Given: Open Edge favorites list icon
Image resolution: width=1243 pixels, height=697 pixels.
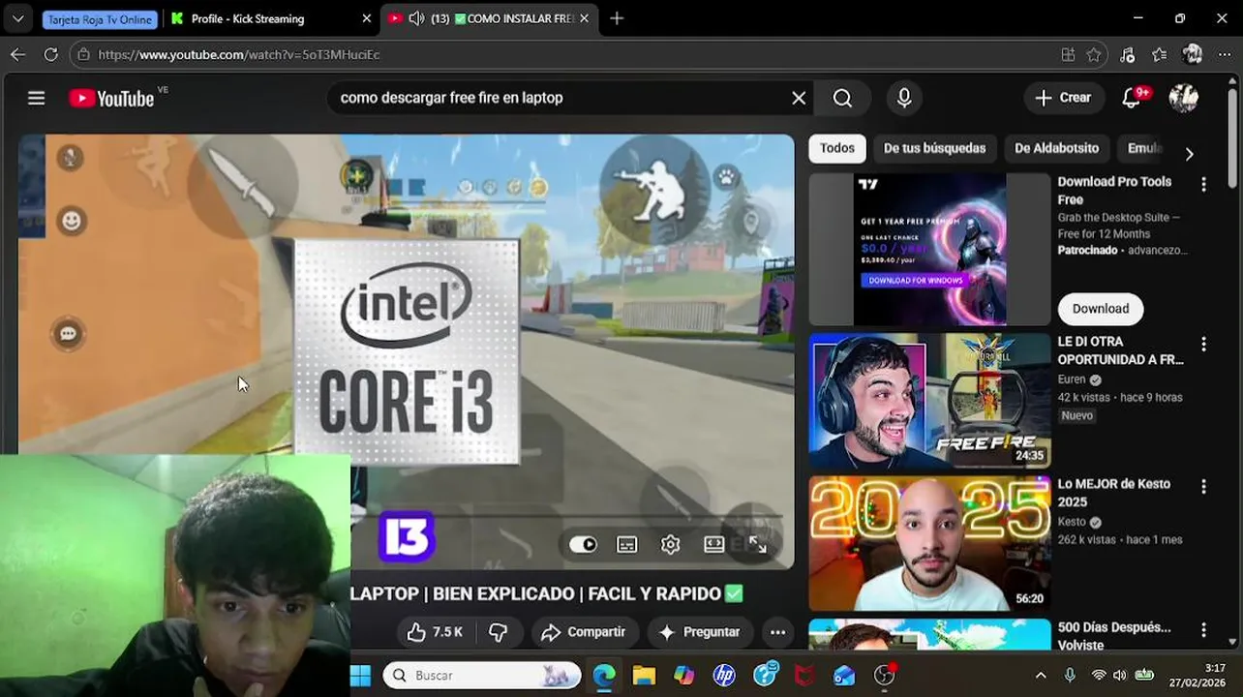Looking at the screenshot, I should pyautogui.click(x=1160, y=55).
